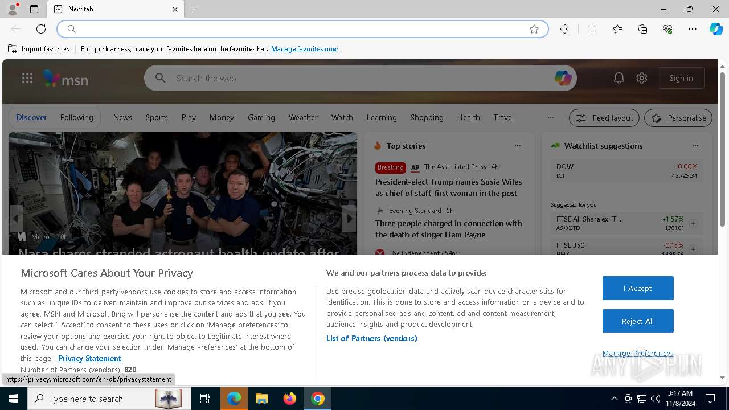Open the tab actions menu icon

coord(34,9)
